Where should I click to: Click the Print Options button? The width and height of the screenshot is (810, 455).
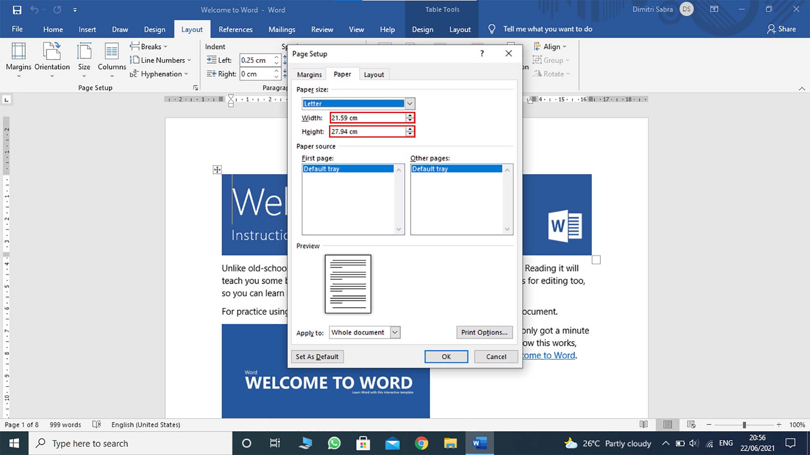pyautogui.click(x=484, y=332)
